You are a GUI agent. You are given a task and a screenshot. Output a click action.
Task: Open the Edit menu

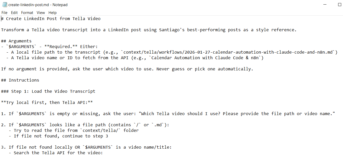(x=14, y=13)
